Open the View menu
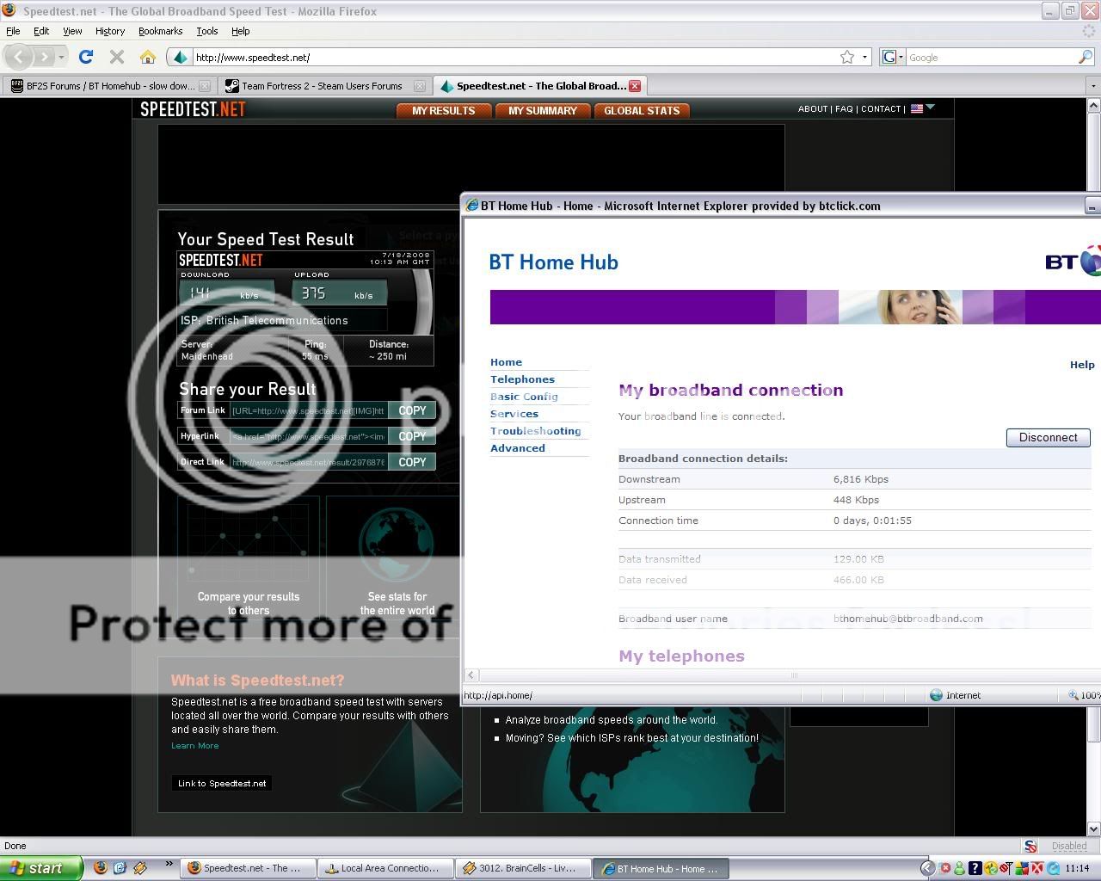This screenshot has width=1101, height=881. click(x=72, y=31)
